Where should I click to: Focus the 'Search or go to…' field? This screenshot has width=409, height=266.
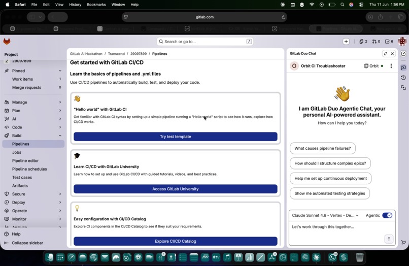tap(205, 42)
